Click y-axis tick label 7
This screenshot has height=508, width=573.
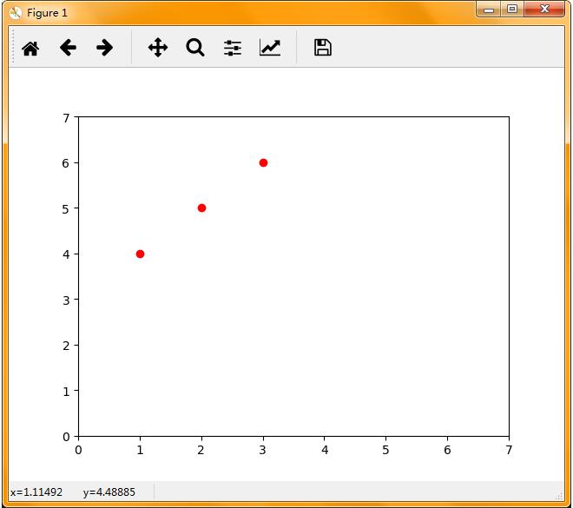pos(66,118)
